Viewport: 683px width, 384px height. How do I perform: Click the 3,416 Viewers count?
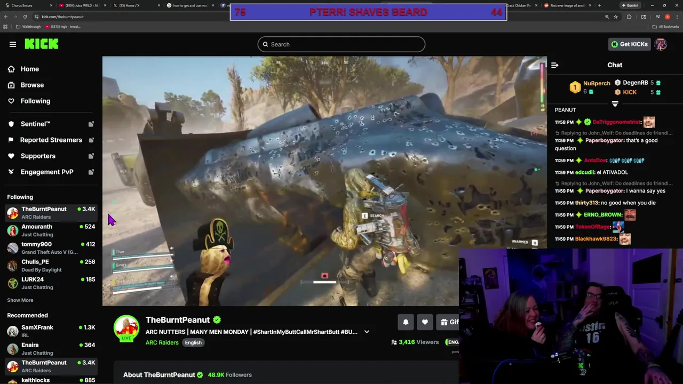pos(415,342)
